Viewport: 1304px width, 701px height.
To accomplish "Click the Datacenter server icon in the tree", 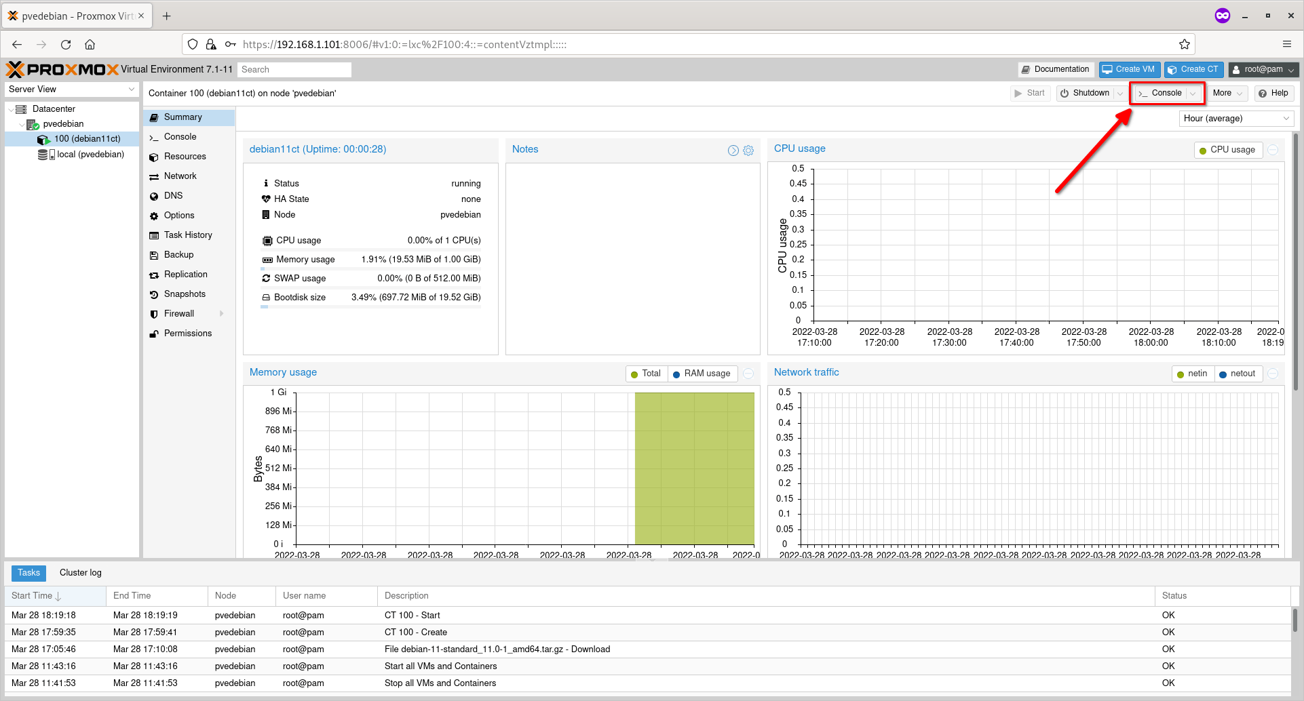I will pyautogui.click(x=21, y=109).
